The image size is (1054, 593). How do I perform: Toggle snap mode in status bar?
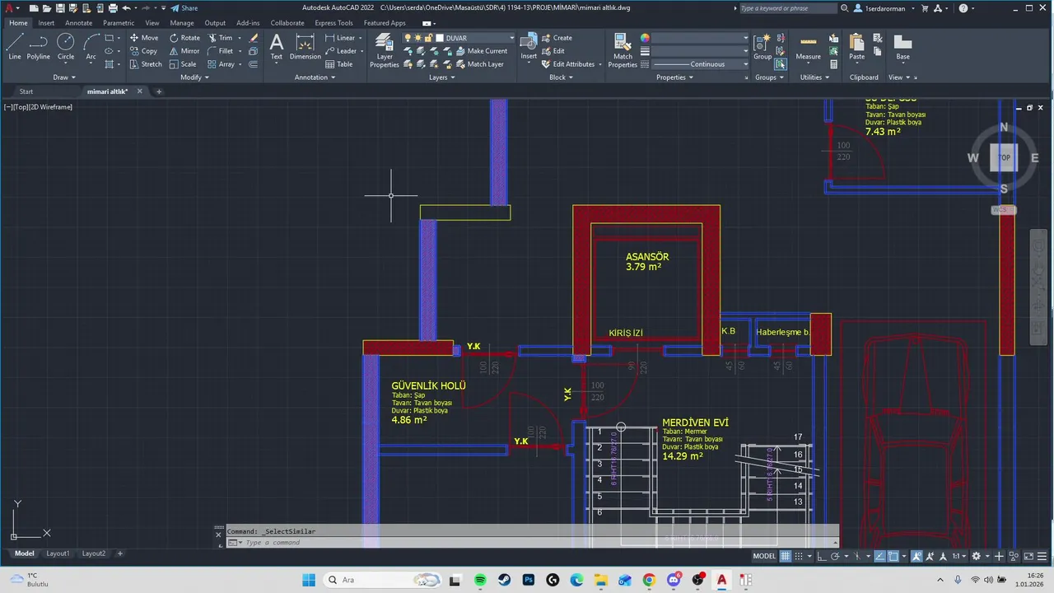[799, 556]
